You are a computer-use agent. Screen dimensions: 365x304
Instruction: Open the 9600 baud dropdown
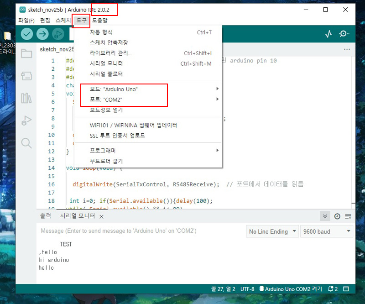point(327,231)
